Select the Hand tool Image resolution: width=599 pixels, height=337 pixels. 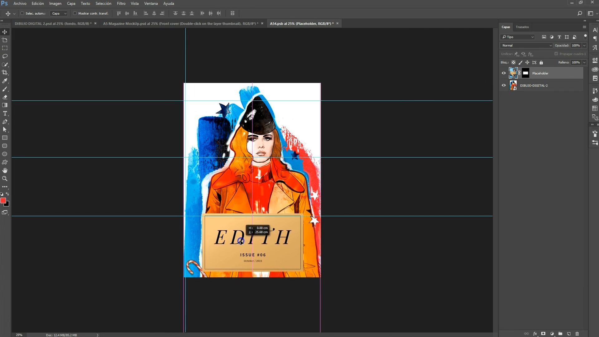click(x=5, y=170)
